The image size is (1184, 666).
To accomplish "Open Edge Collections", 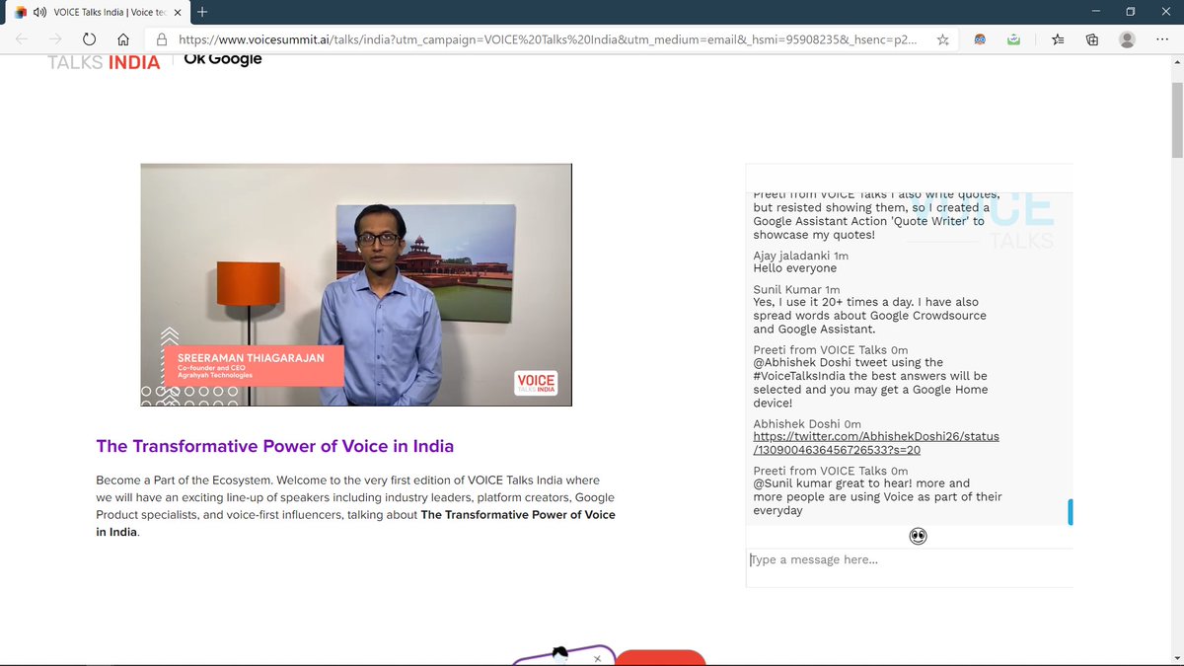I will (x=1091, y=39).
